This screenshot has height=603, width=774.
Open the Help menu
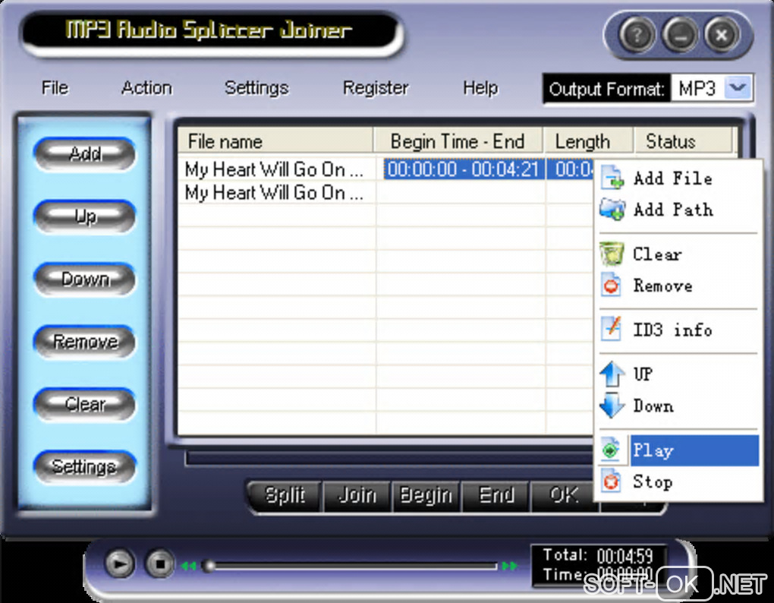click(480, 88)
